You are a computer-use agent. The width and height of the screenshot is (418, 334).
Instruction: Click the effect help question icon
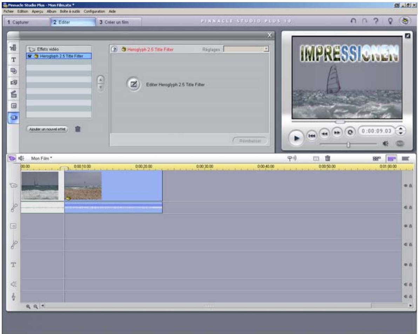click(x=114, y=50)
